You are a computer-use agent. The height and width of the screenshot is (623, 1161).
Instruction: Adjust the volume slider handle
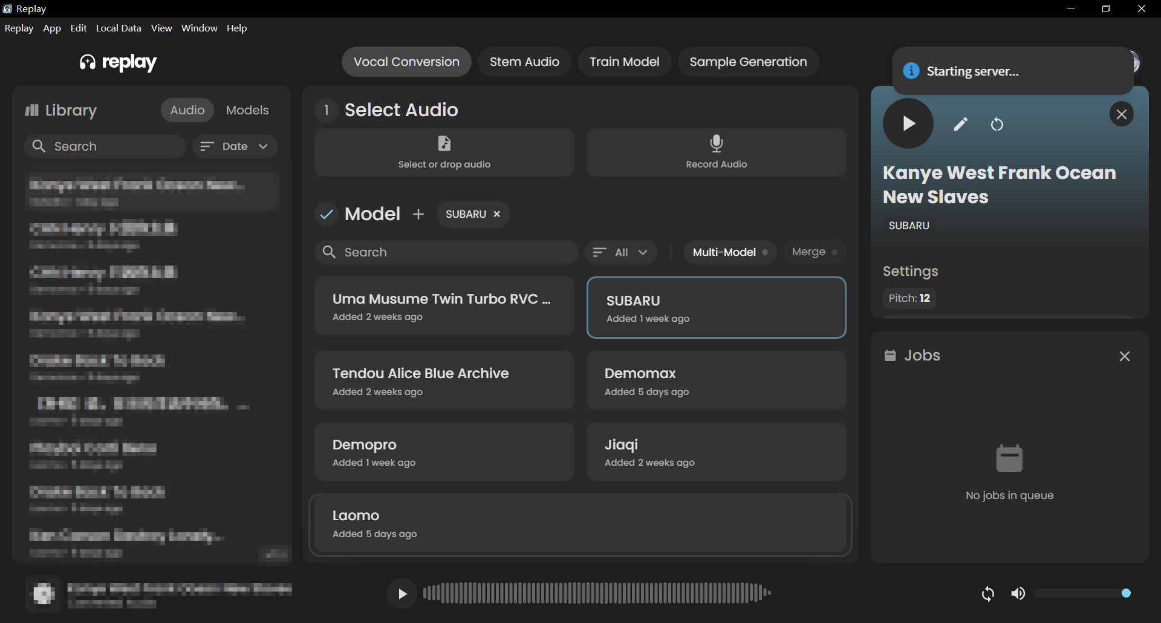pos(1126,593)
